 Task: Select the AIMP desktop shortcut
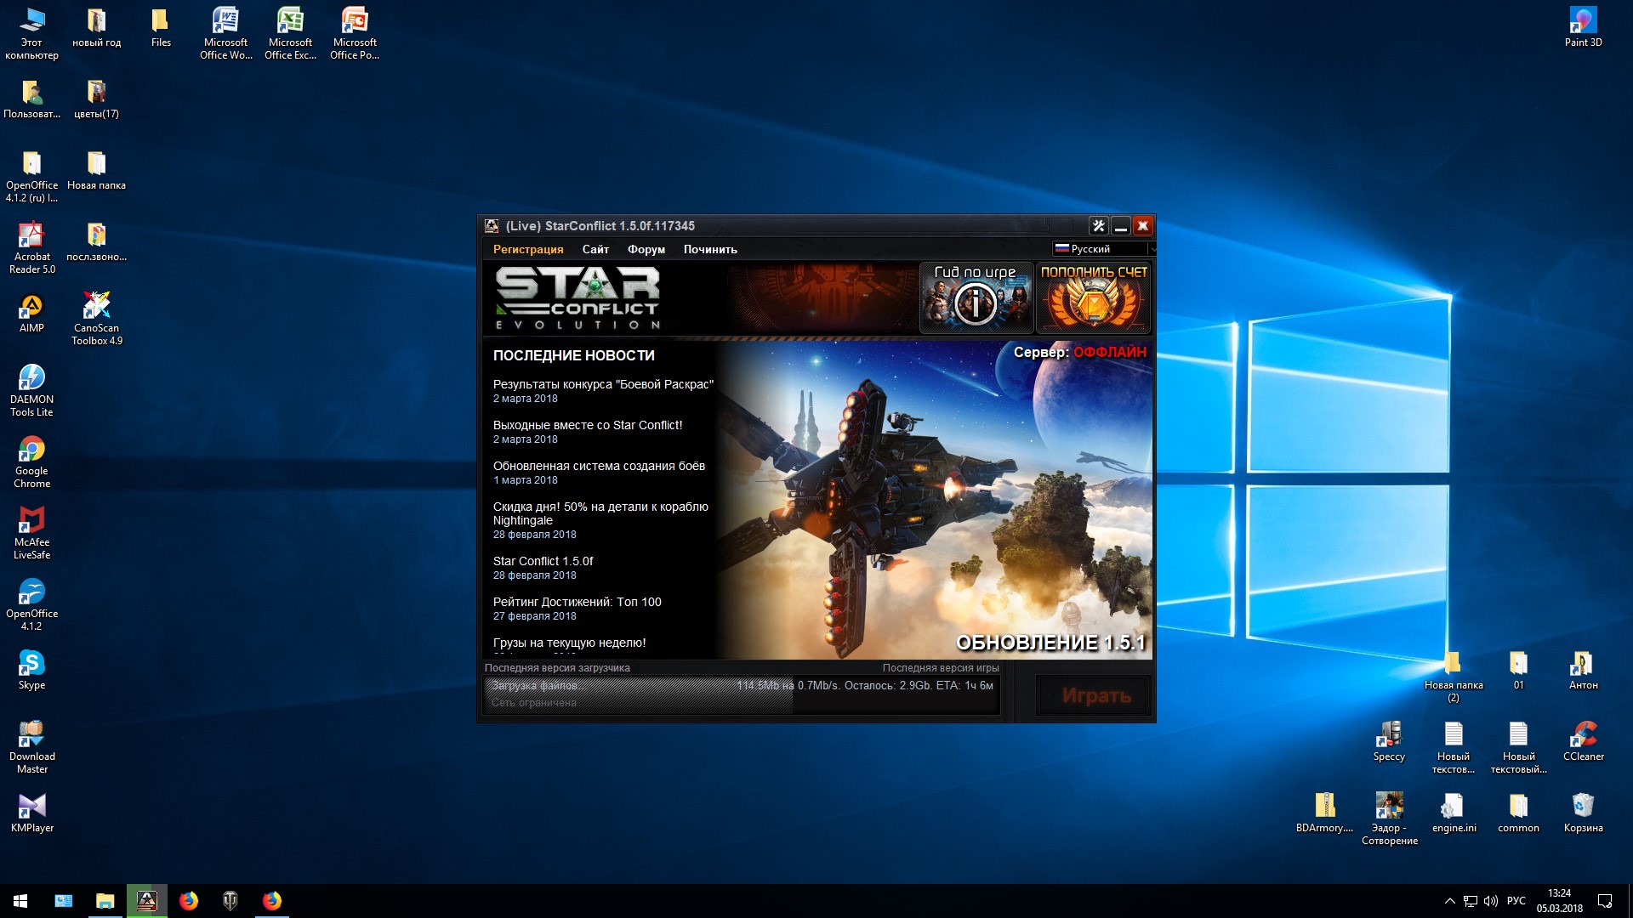click(31, 314)
